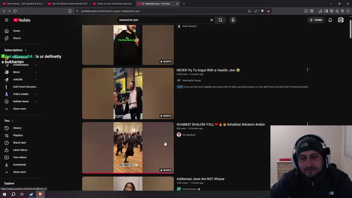Screen dimensions: 352x198
Task: Open SHABBAT SHALOM Y'ALL video title
Action: [221, 124]
